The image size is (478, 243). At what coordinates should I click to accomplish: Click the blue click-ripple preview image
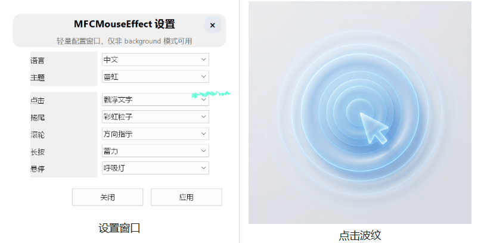(359, 113)
